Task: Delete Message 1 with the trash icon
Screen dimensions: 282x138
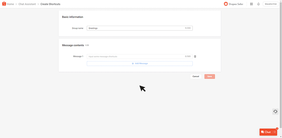Action: [195, 57]
